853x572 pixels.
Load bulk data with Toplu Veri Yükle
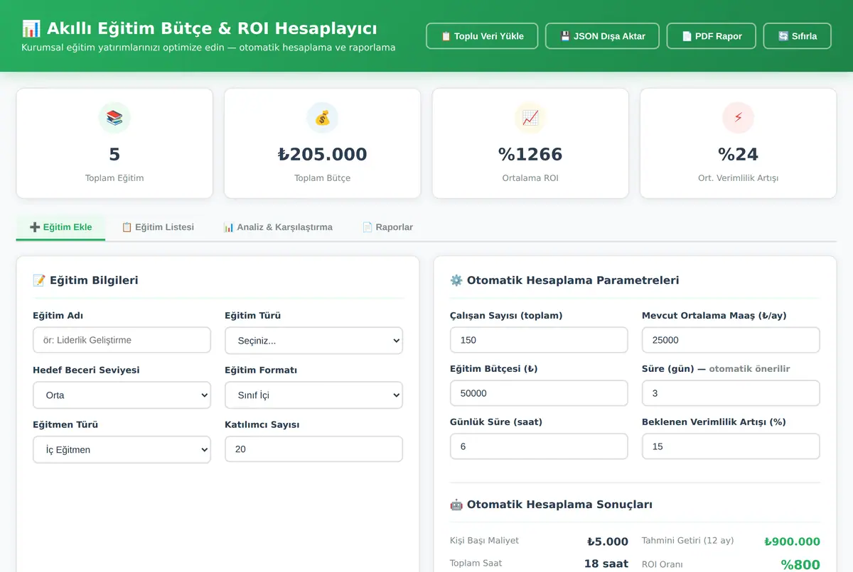pyautogui.click(x=482, y=36)
